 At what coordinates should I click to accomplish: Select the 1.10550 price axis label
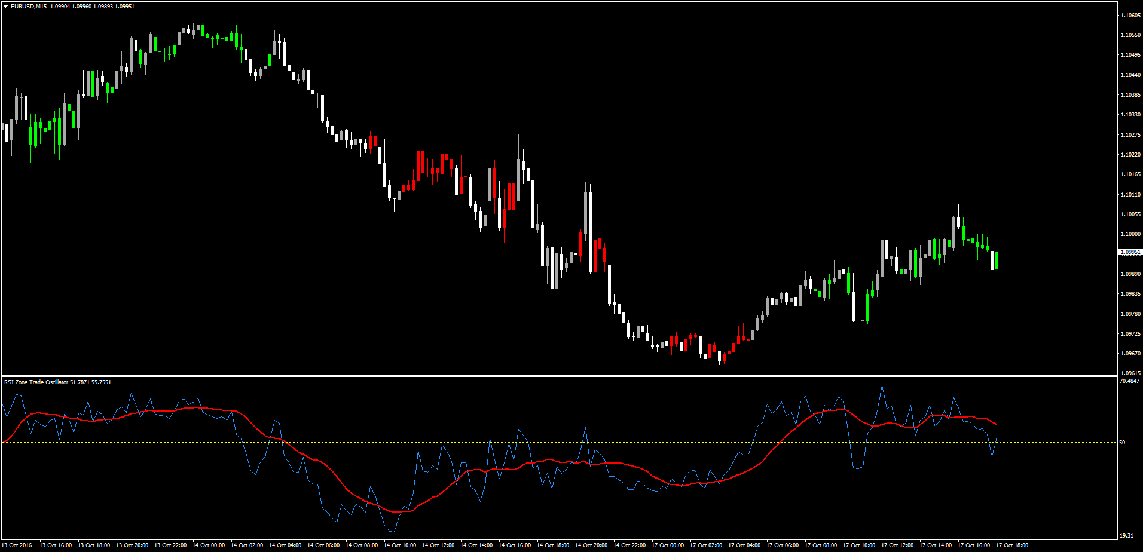click(1131, 35)
